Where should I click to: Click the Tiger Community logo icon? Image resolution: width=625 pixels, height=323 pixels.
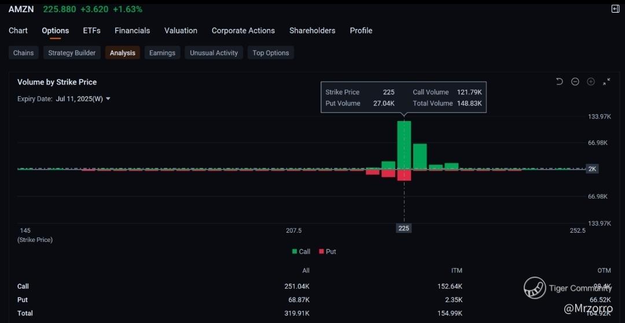[x=535, y=288]
